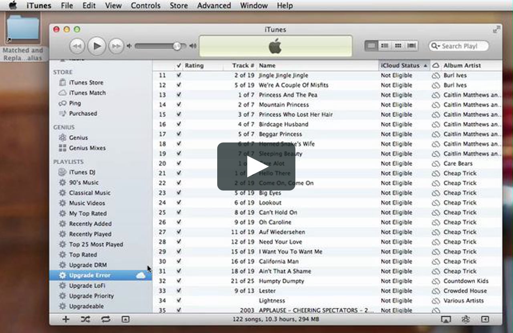
Task: Click the Recently Added gear icon
Action: point(63,224)
